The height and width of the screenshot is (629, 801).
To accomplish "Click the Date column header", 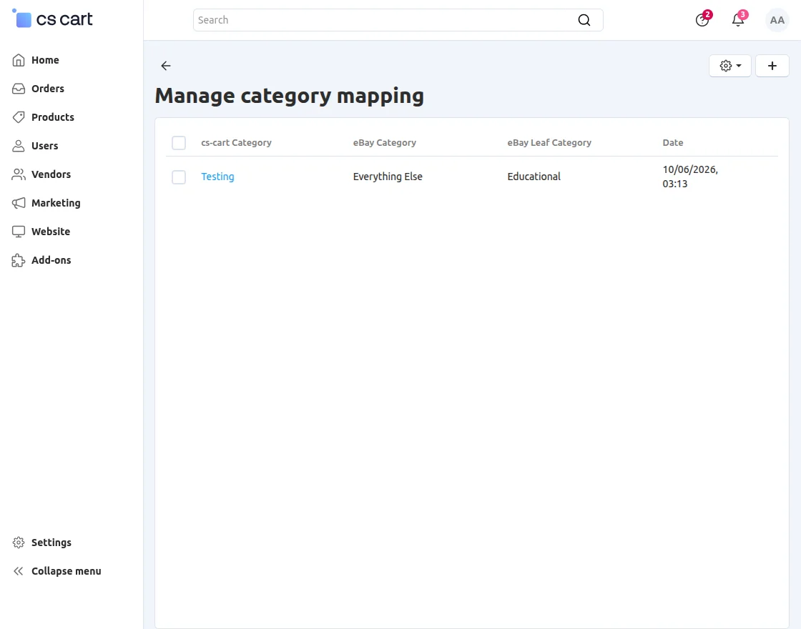I will [673, 142].
